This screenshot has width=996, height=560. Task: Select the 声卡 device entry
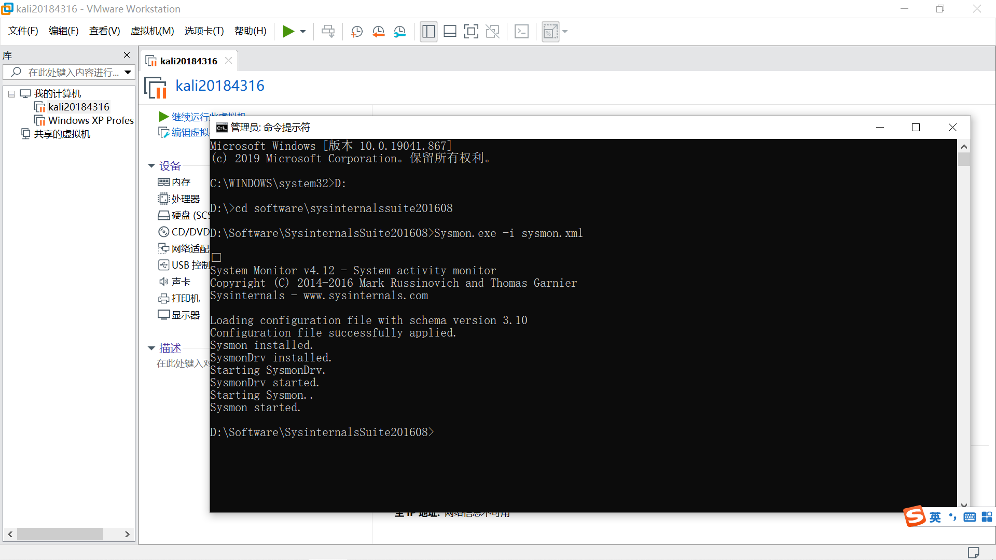(x=174, y=282)
